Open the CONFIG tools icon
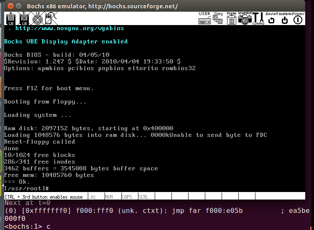 258,18
